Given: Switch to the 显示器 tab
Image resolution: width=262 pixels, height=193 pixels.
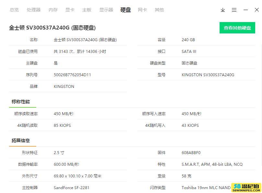Looking at the screenshot, I should [x=106, y=10].
